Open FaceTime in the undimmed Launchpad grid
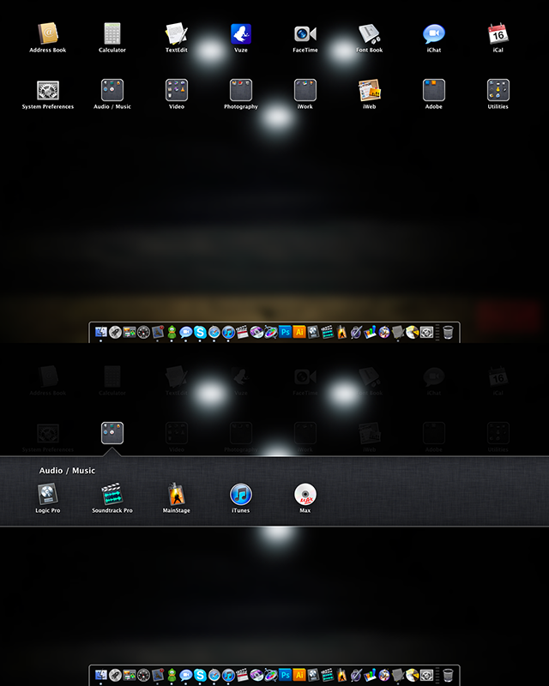549x686 pixels. click(x=305, y=33)
